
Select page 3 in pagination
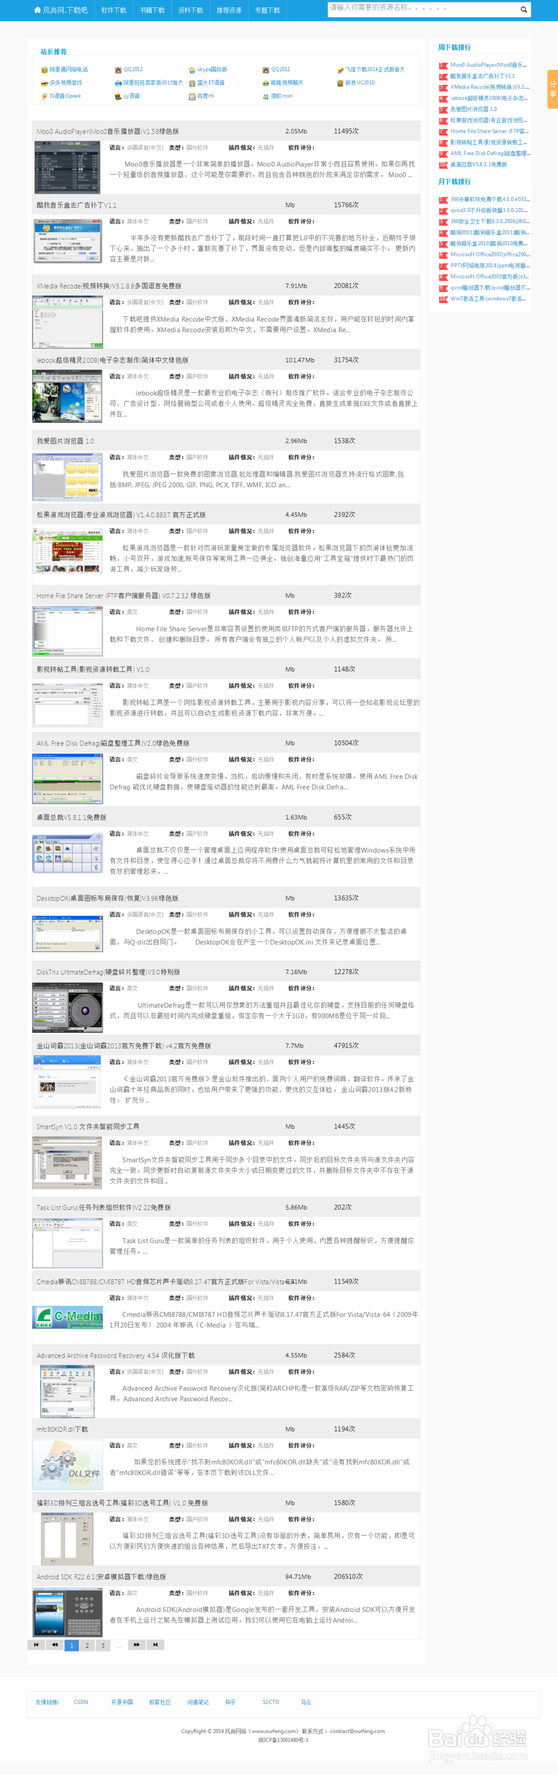[x=103, y=1646]
